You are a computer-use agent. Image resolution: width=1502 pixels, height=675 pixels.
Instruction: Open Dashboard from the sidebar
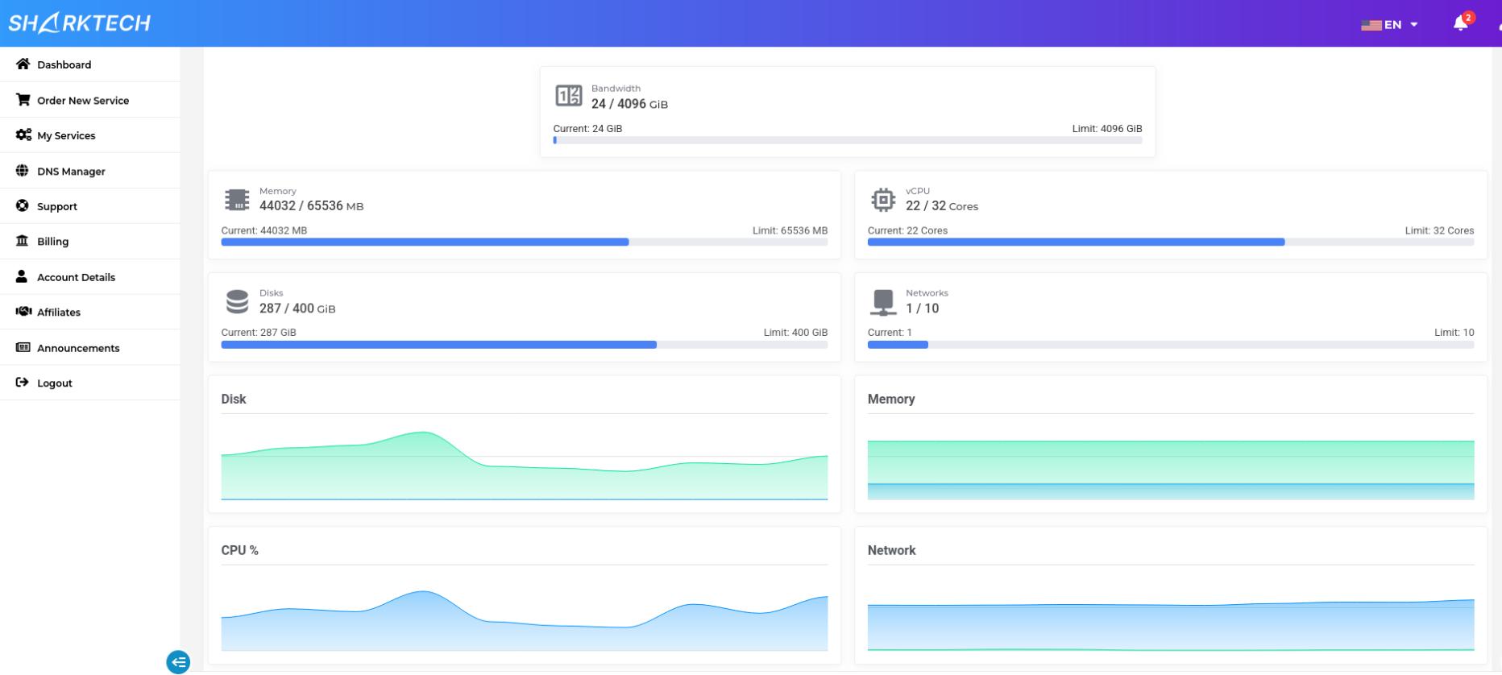coord(64,64)
